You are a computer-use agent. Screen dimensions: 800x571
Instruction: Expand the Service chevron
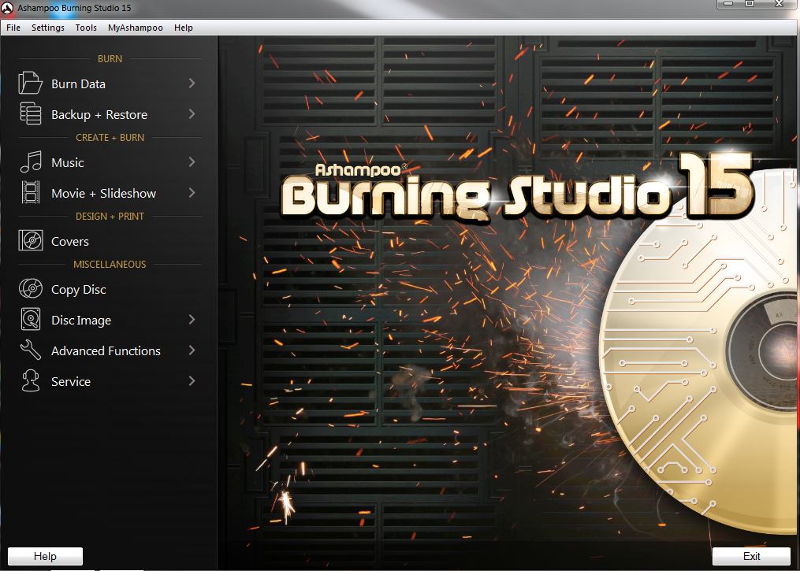point(192,381)
